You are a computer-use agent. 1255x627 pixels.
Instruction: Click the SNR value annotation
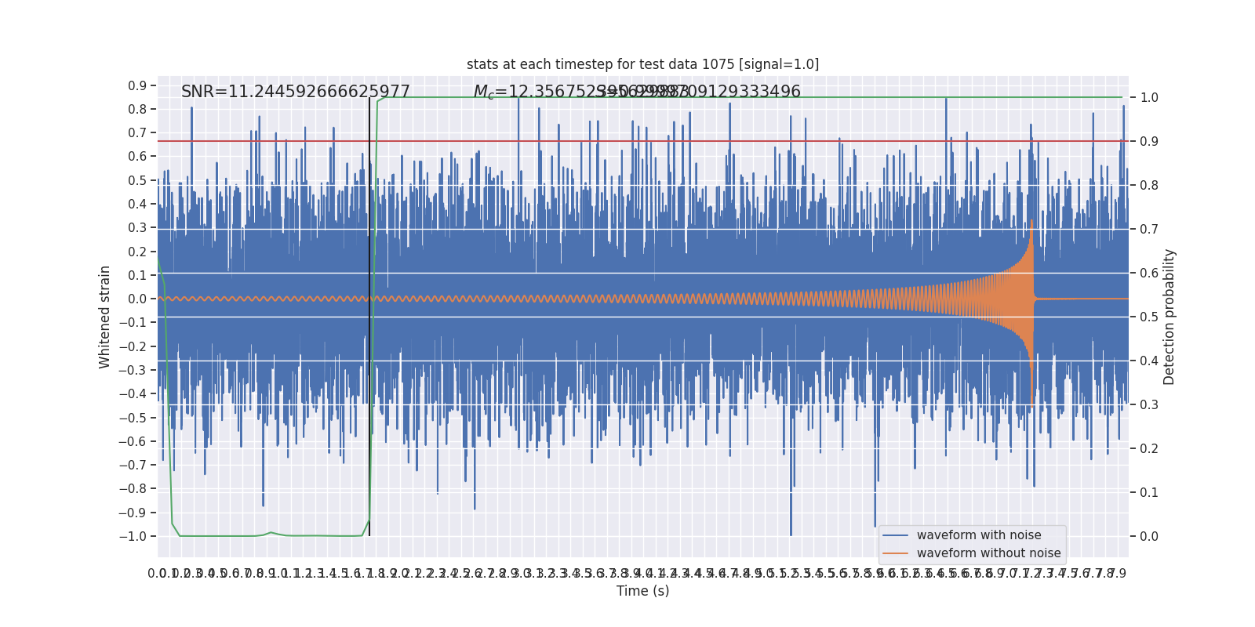pyautogui.click(x=296, y=92)
